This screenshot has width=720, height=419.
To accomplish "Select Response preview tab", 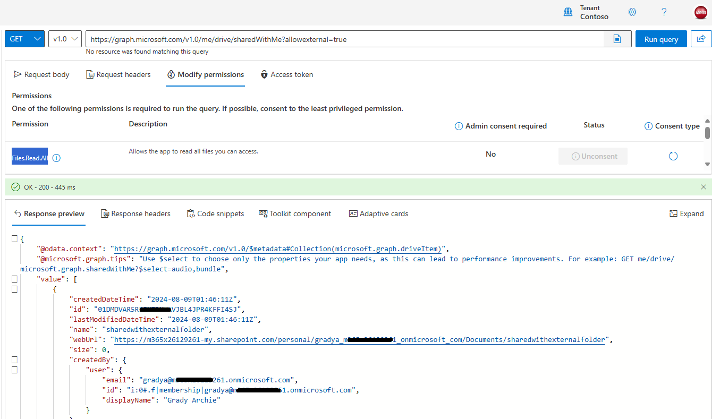I will tap(49, 213).
